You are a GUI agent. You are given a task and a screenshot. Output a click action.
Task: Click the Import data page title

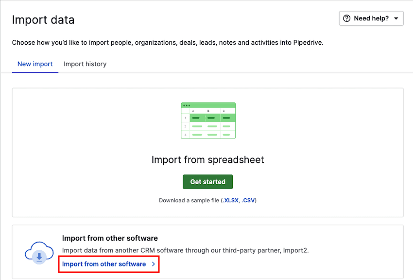tap(43, 20)
